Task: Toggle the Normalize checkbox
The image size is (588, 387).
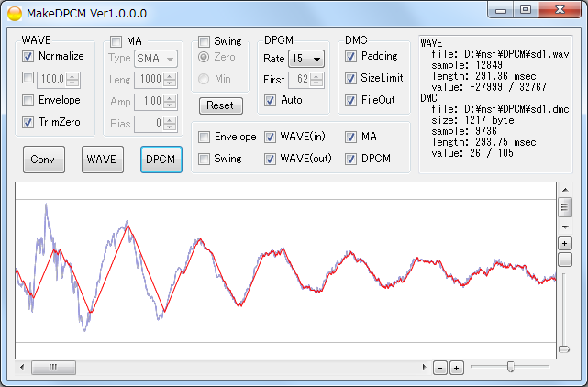Action: click(x=28, y=56)
